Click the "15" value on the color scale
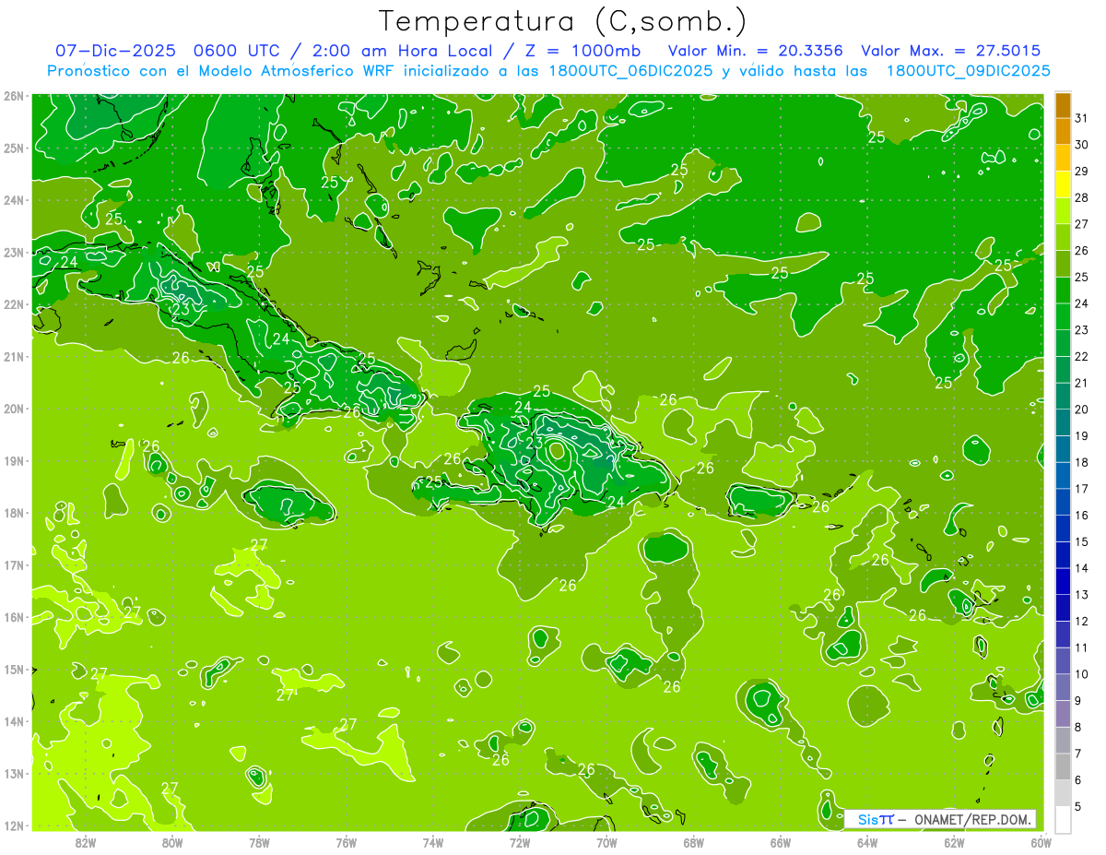1106x855 pixels. click(1081, 541)
